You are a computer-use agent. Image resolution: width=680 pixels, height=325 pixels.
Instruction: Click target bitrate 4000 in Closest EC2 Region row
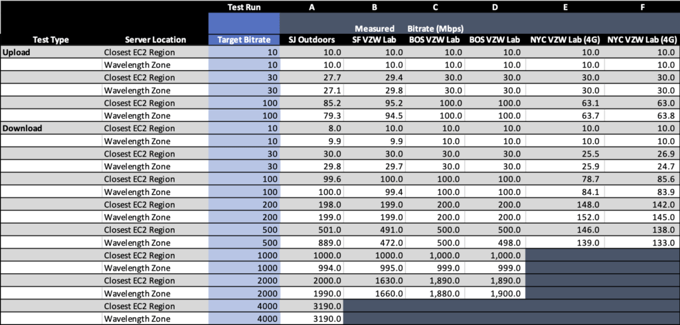[267, 306]
